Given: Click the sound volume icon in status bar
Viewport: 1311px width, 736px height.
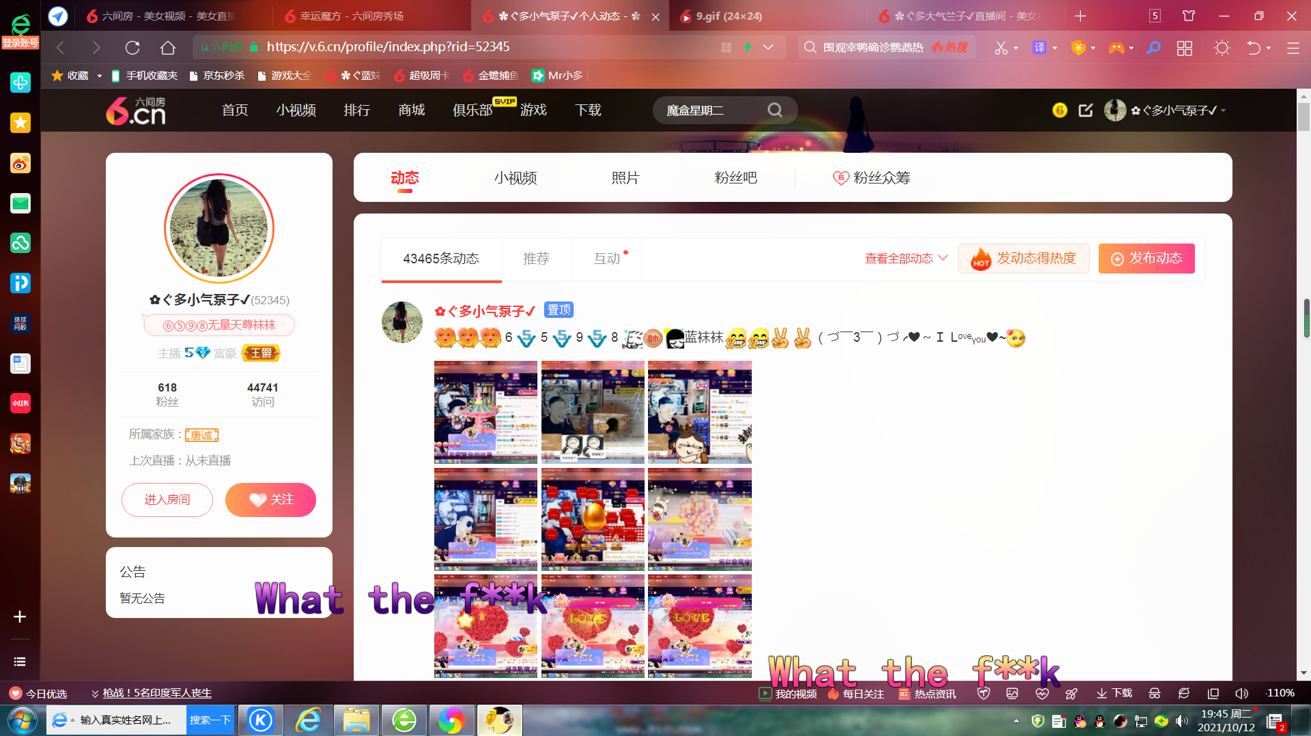Looking at the screenshot, I should pyautogui.click(x=1241, y=693).
